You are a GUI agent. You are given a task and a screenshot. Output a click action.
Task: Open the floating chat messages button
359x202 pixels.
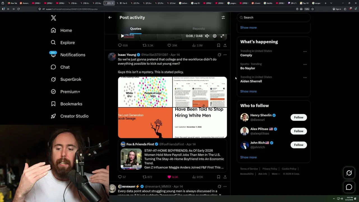pyautogui.click(x=349, y=187)
